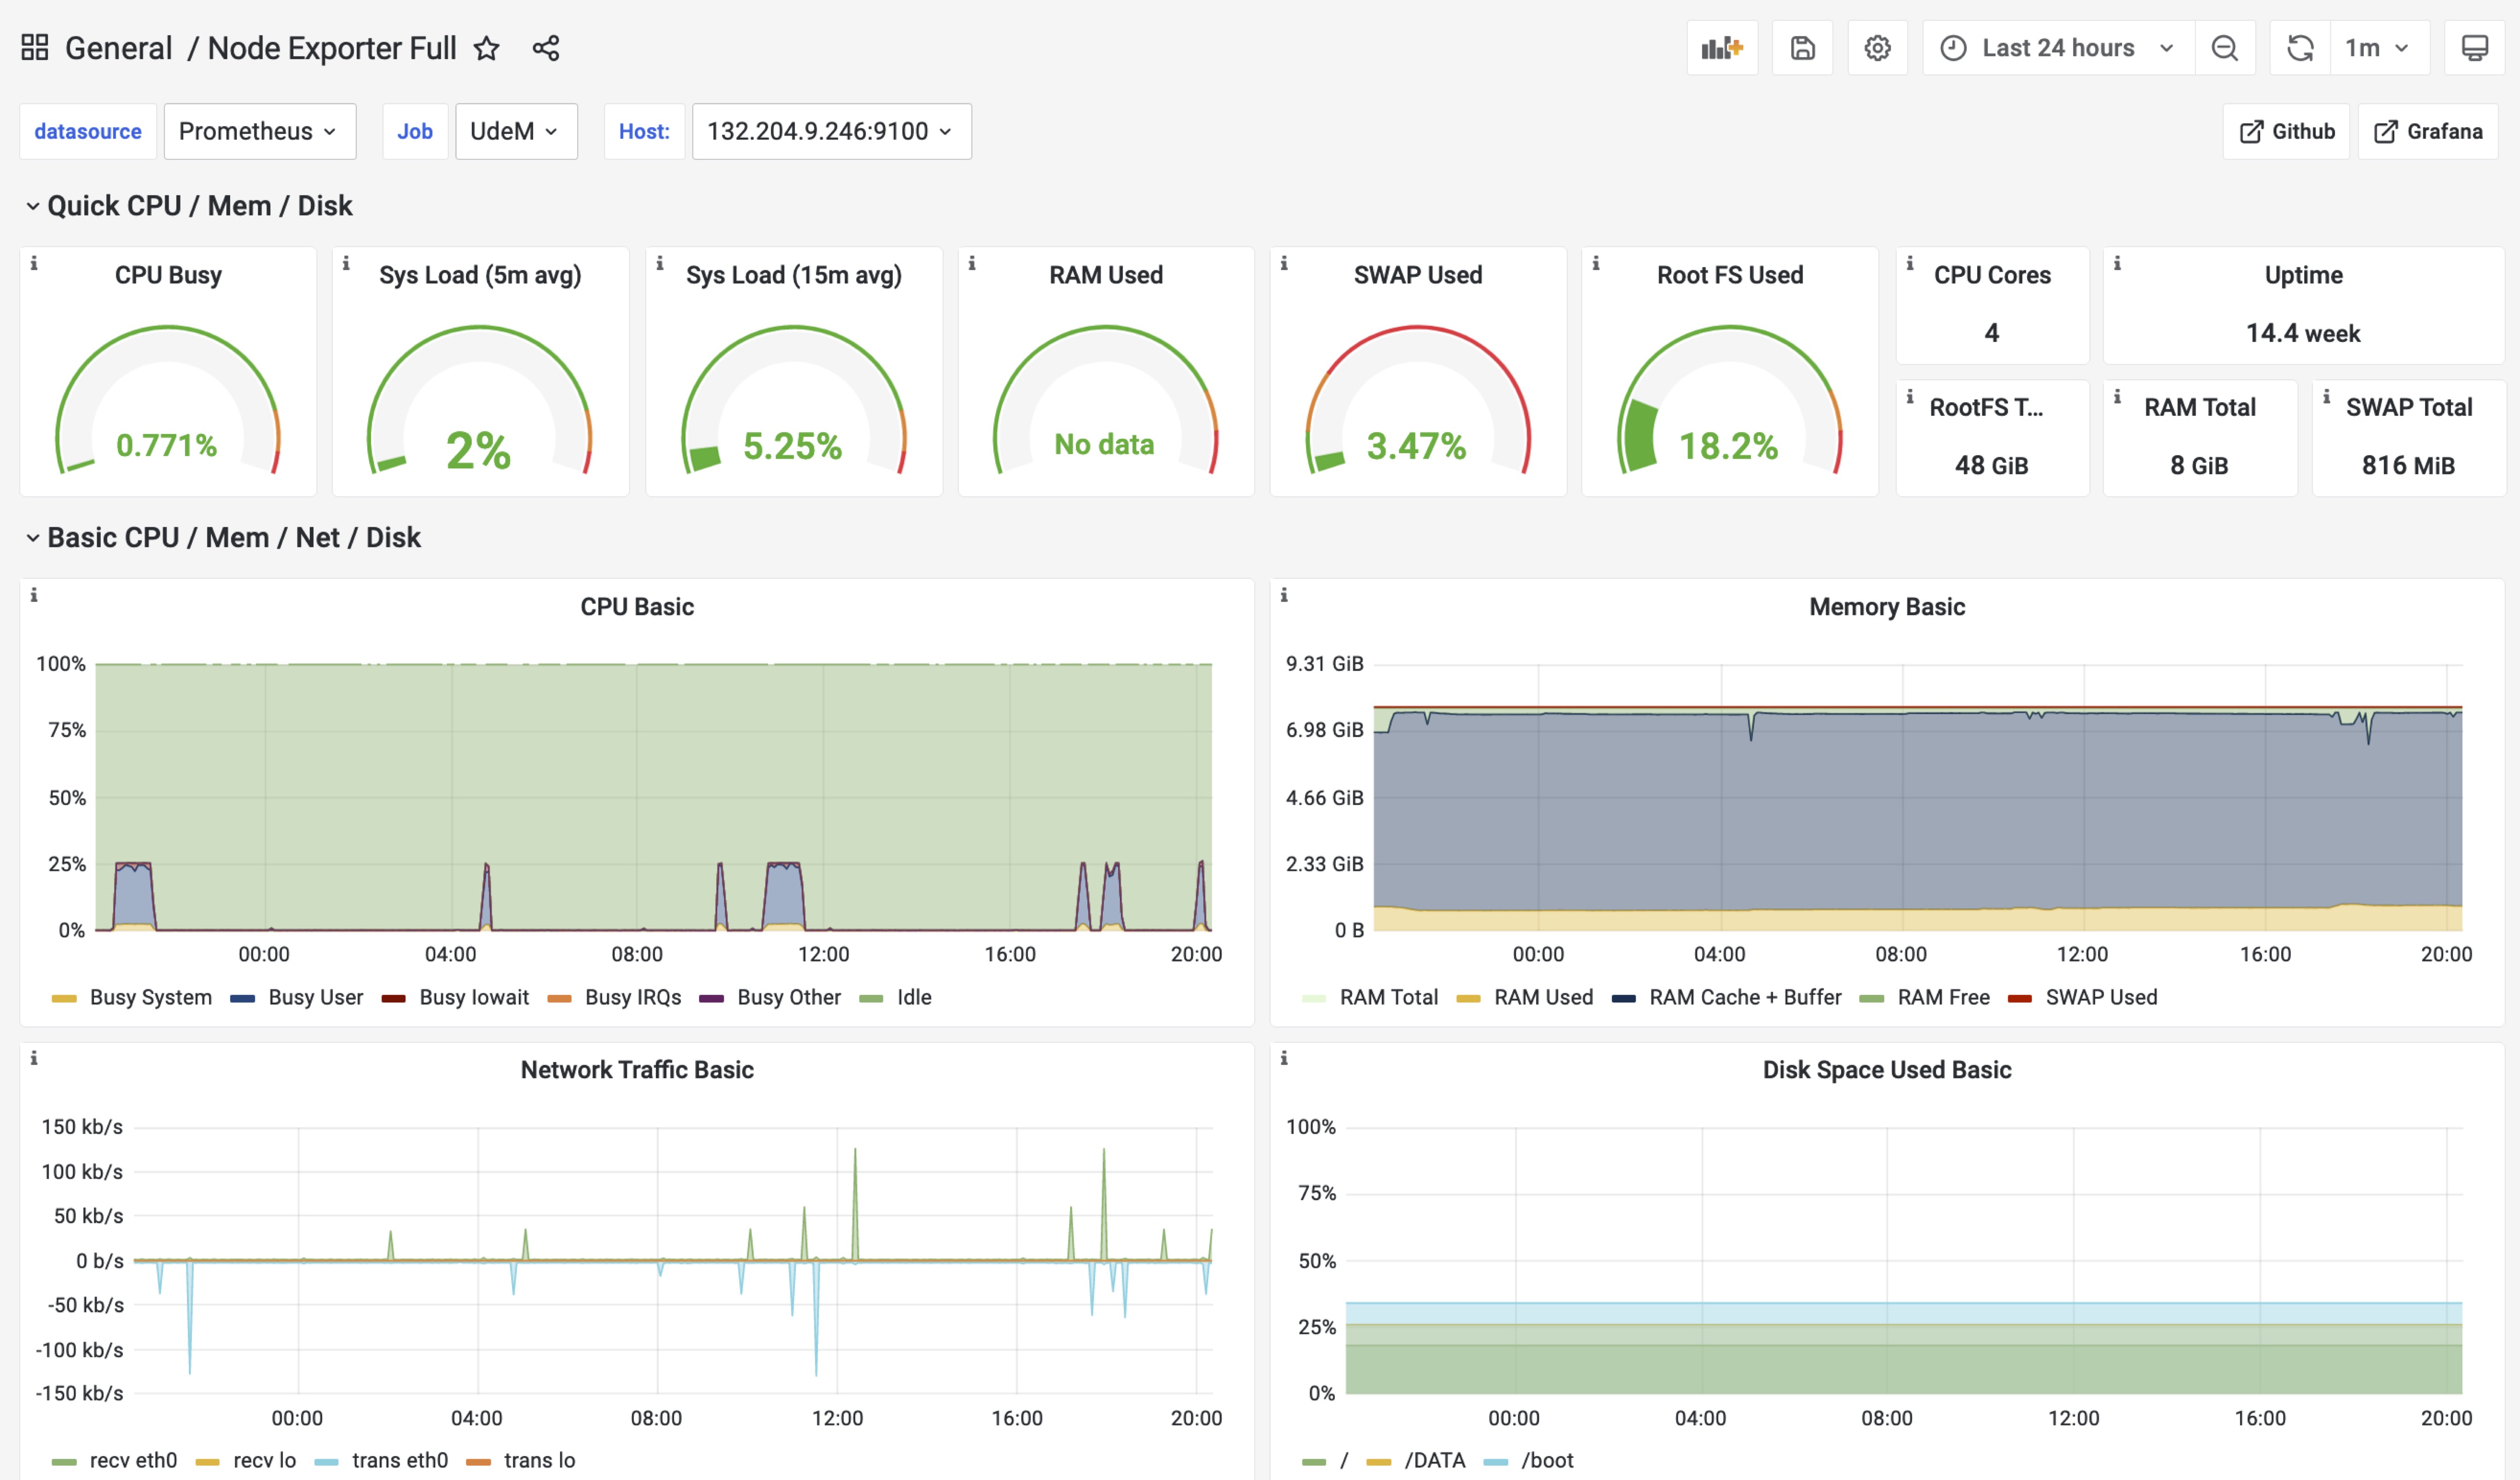Refresh the dashboard
This screenshot has width=2520, height=1480.
coord(2300,48)
